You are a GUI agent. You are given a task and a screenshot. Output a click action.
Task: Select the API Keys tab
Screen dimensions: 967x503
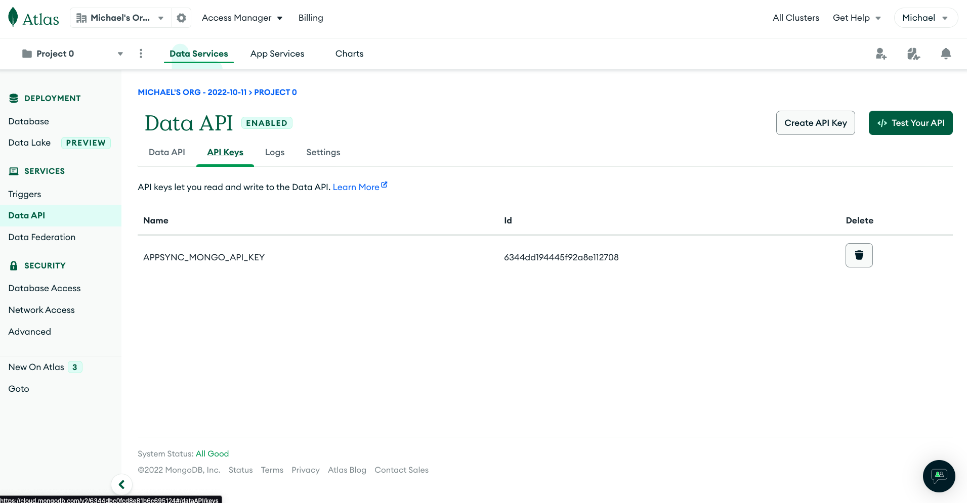[x=225, y=152]
